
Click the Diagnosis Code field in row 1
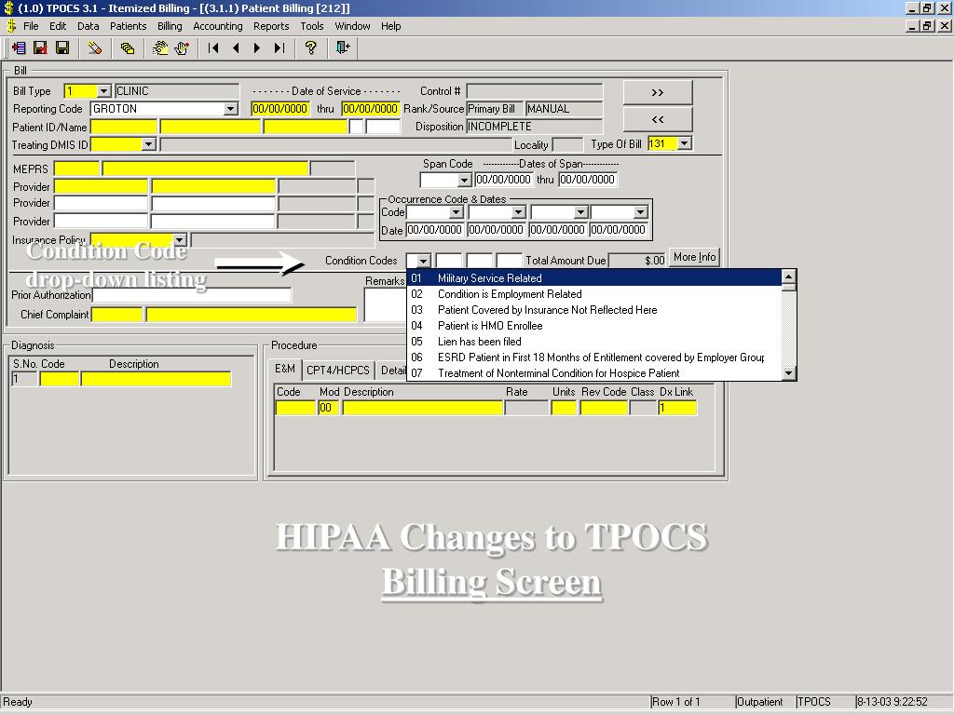coord(59,379)
